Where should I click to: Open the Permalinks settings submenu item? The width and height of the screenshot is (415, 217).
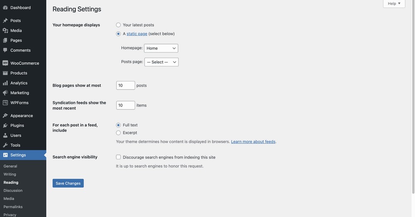[13, 207]
